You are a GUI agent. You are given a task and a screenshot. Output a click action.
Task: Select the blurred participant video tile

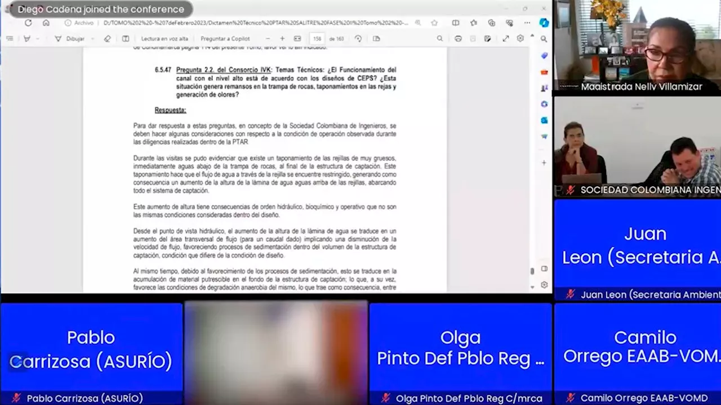(x=276, y=354)
